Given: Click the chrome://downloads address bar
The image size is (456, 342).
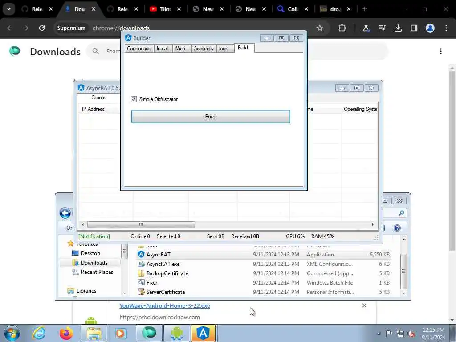Looking at the screenshot, I should (121, 28).
